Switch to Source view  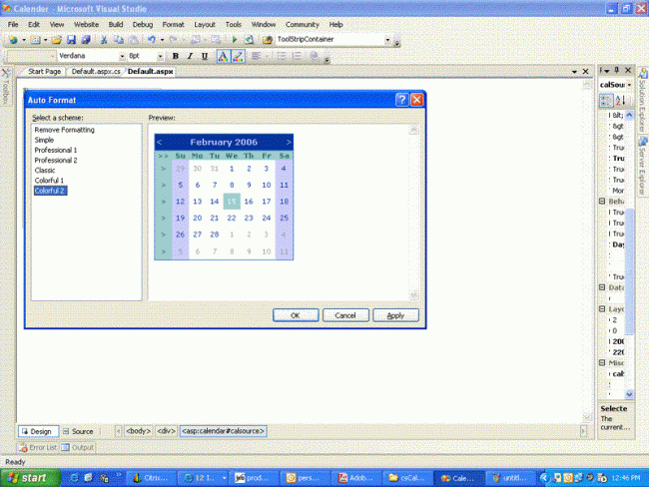coord(78,431)
